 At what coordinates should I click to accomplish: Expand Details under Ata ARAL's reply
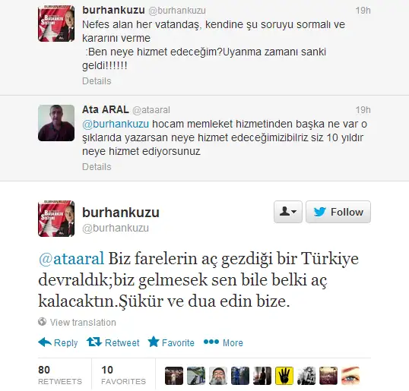pyautogui.click(x=97, y=167)
